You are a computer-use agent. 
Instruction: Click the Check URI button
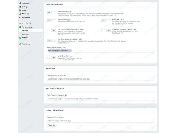51,125
